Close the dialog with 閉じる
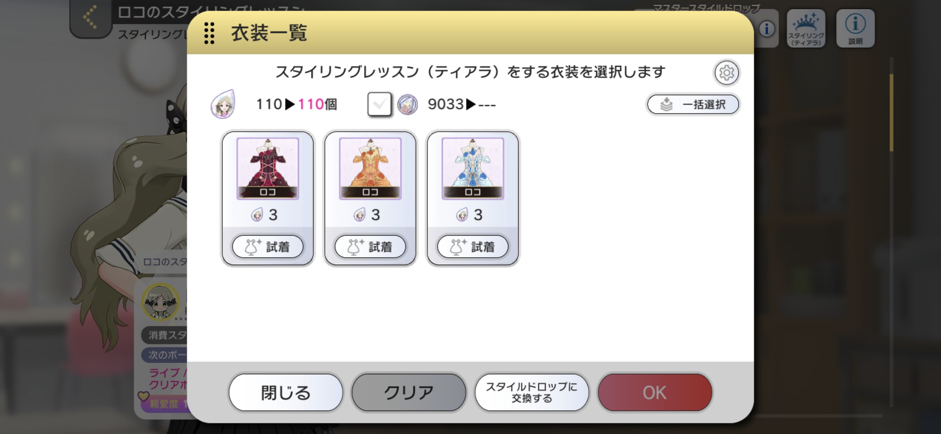Image resolution: width=941 pixels, height=434 pixels. (x=286, y=393)
